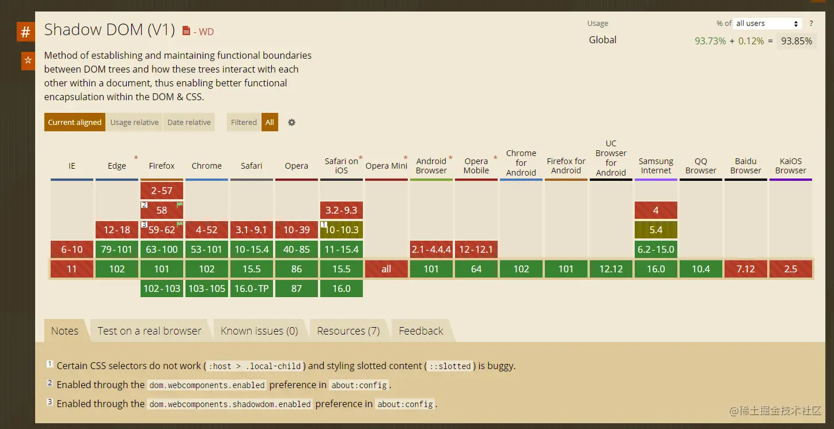Click the Edge 12-18 cell
This screenshot has width=834, height=429.
(x=117, y=230)
